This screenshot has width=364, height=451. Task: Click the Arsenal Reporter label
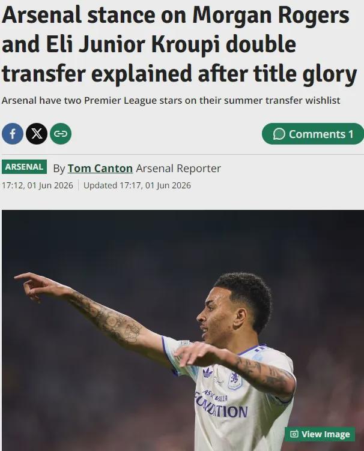click(x=178, y=169)
